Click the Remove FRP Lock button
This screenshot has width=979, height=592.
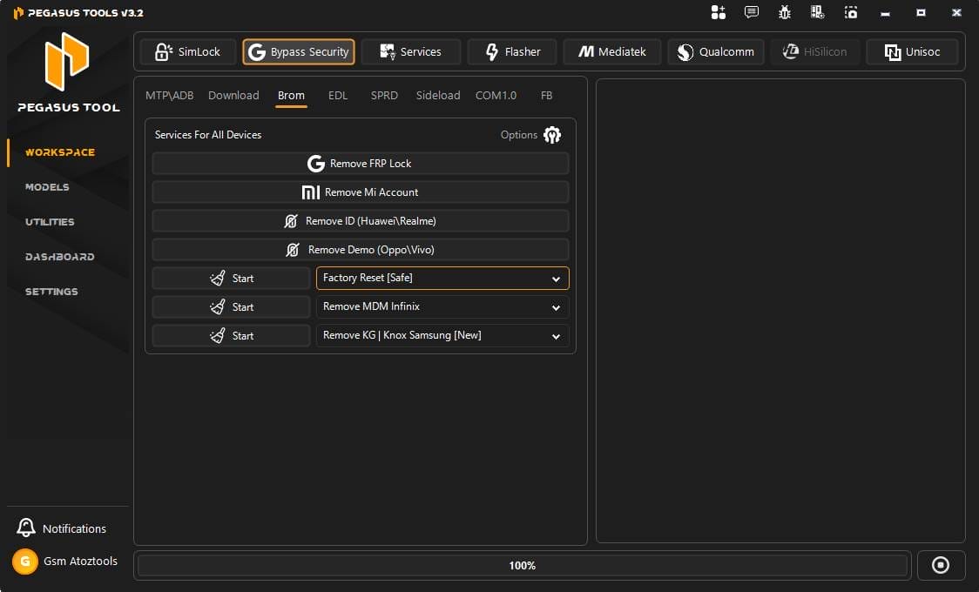click(360, 163)
